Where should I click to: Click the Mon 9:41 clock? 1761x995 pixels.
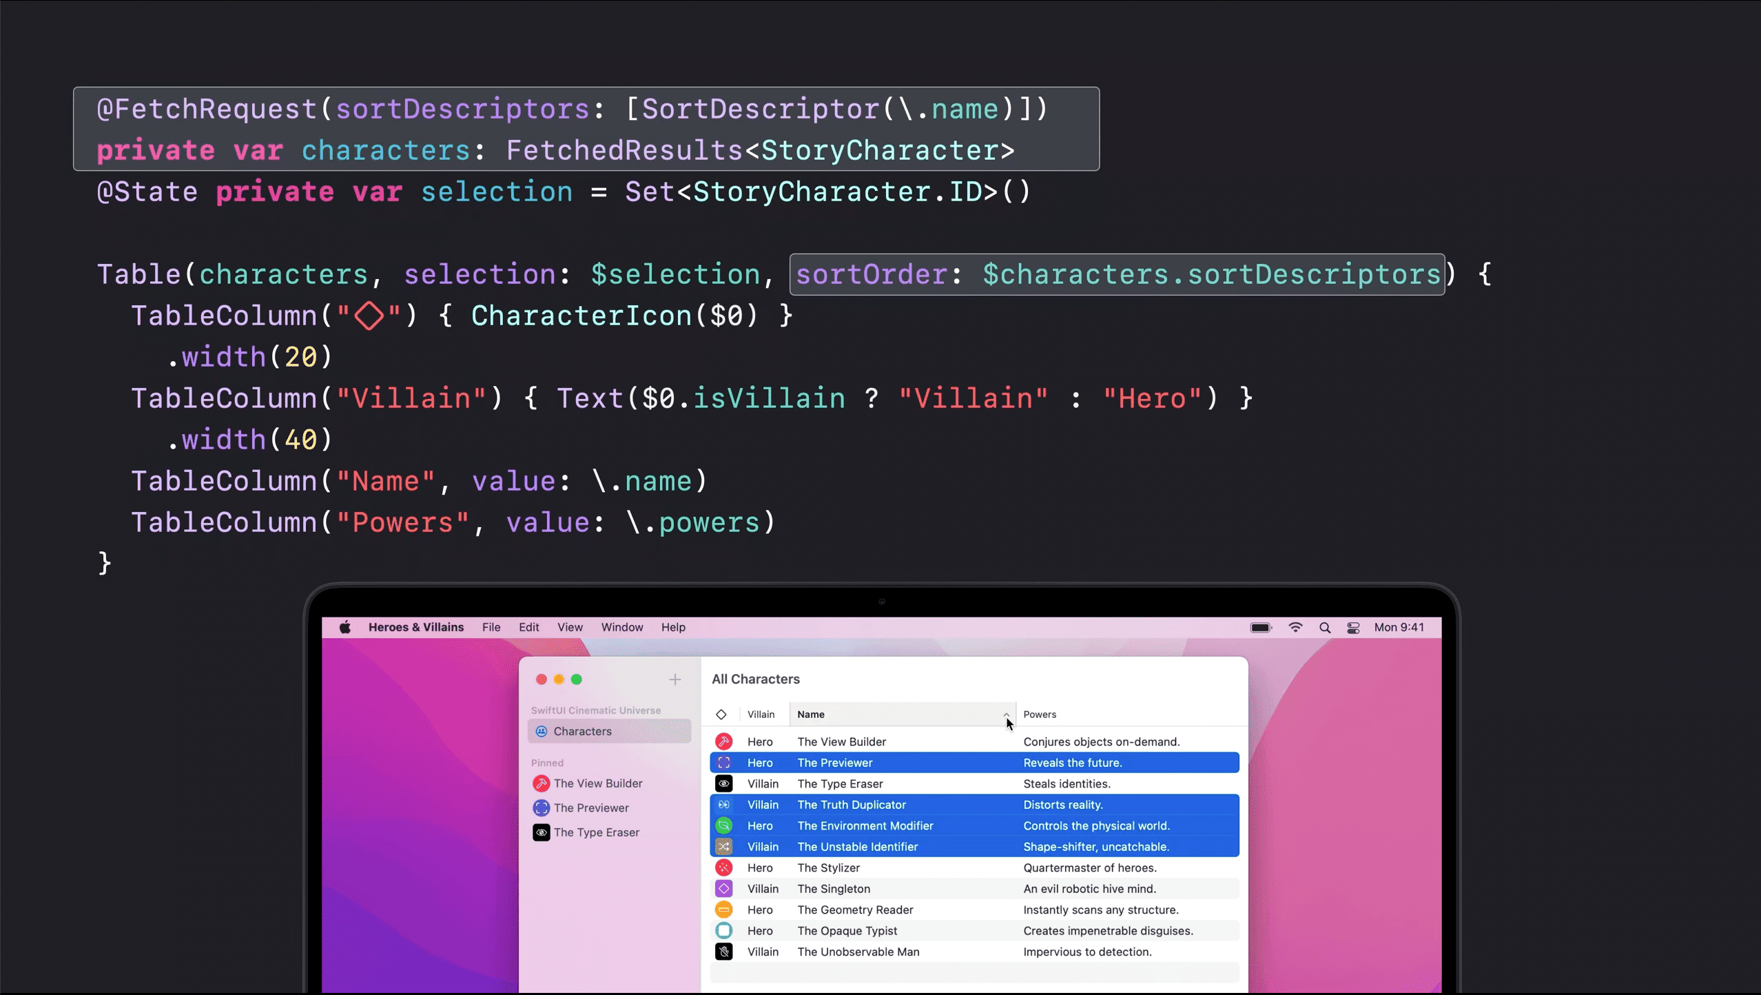(x=1399, y=627)
